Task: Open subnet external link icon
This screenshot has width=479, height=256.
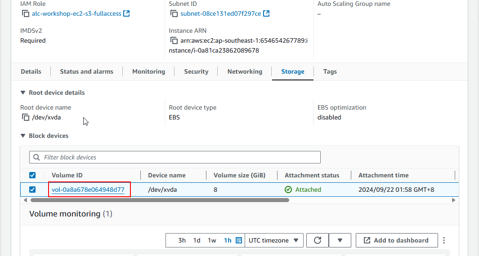Action: pos(266,13)
